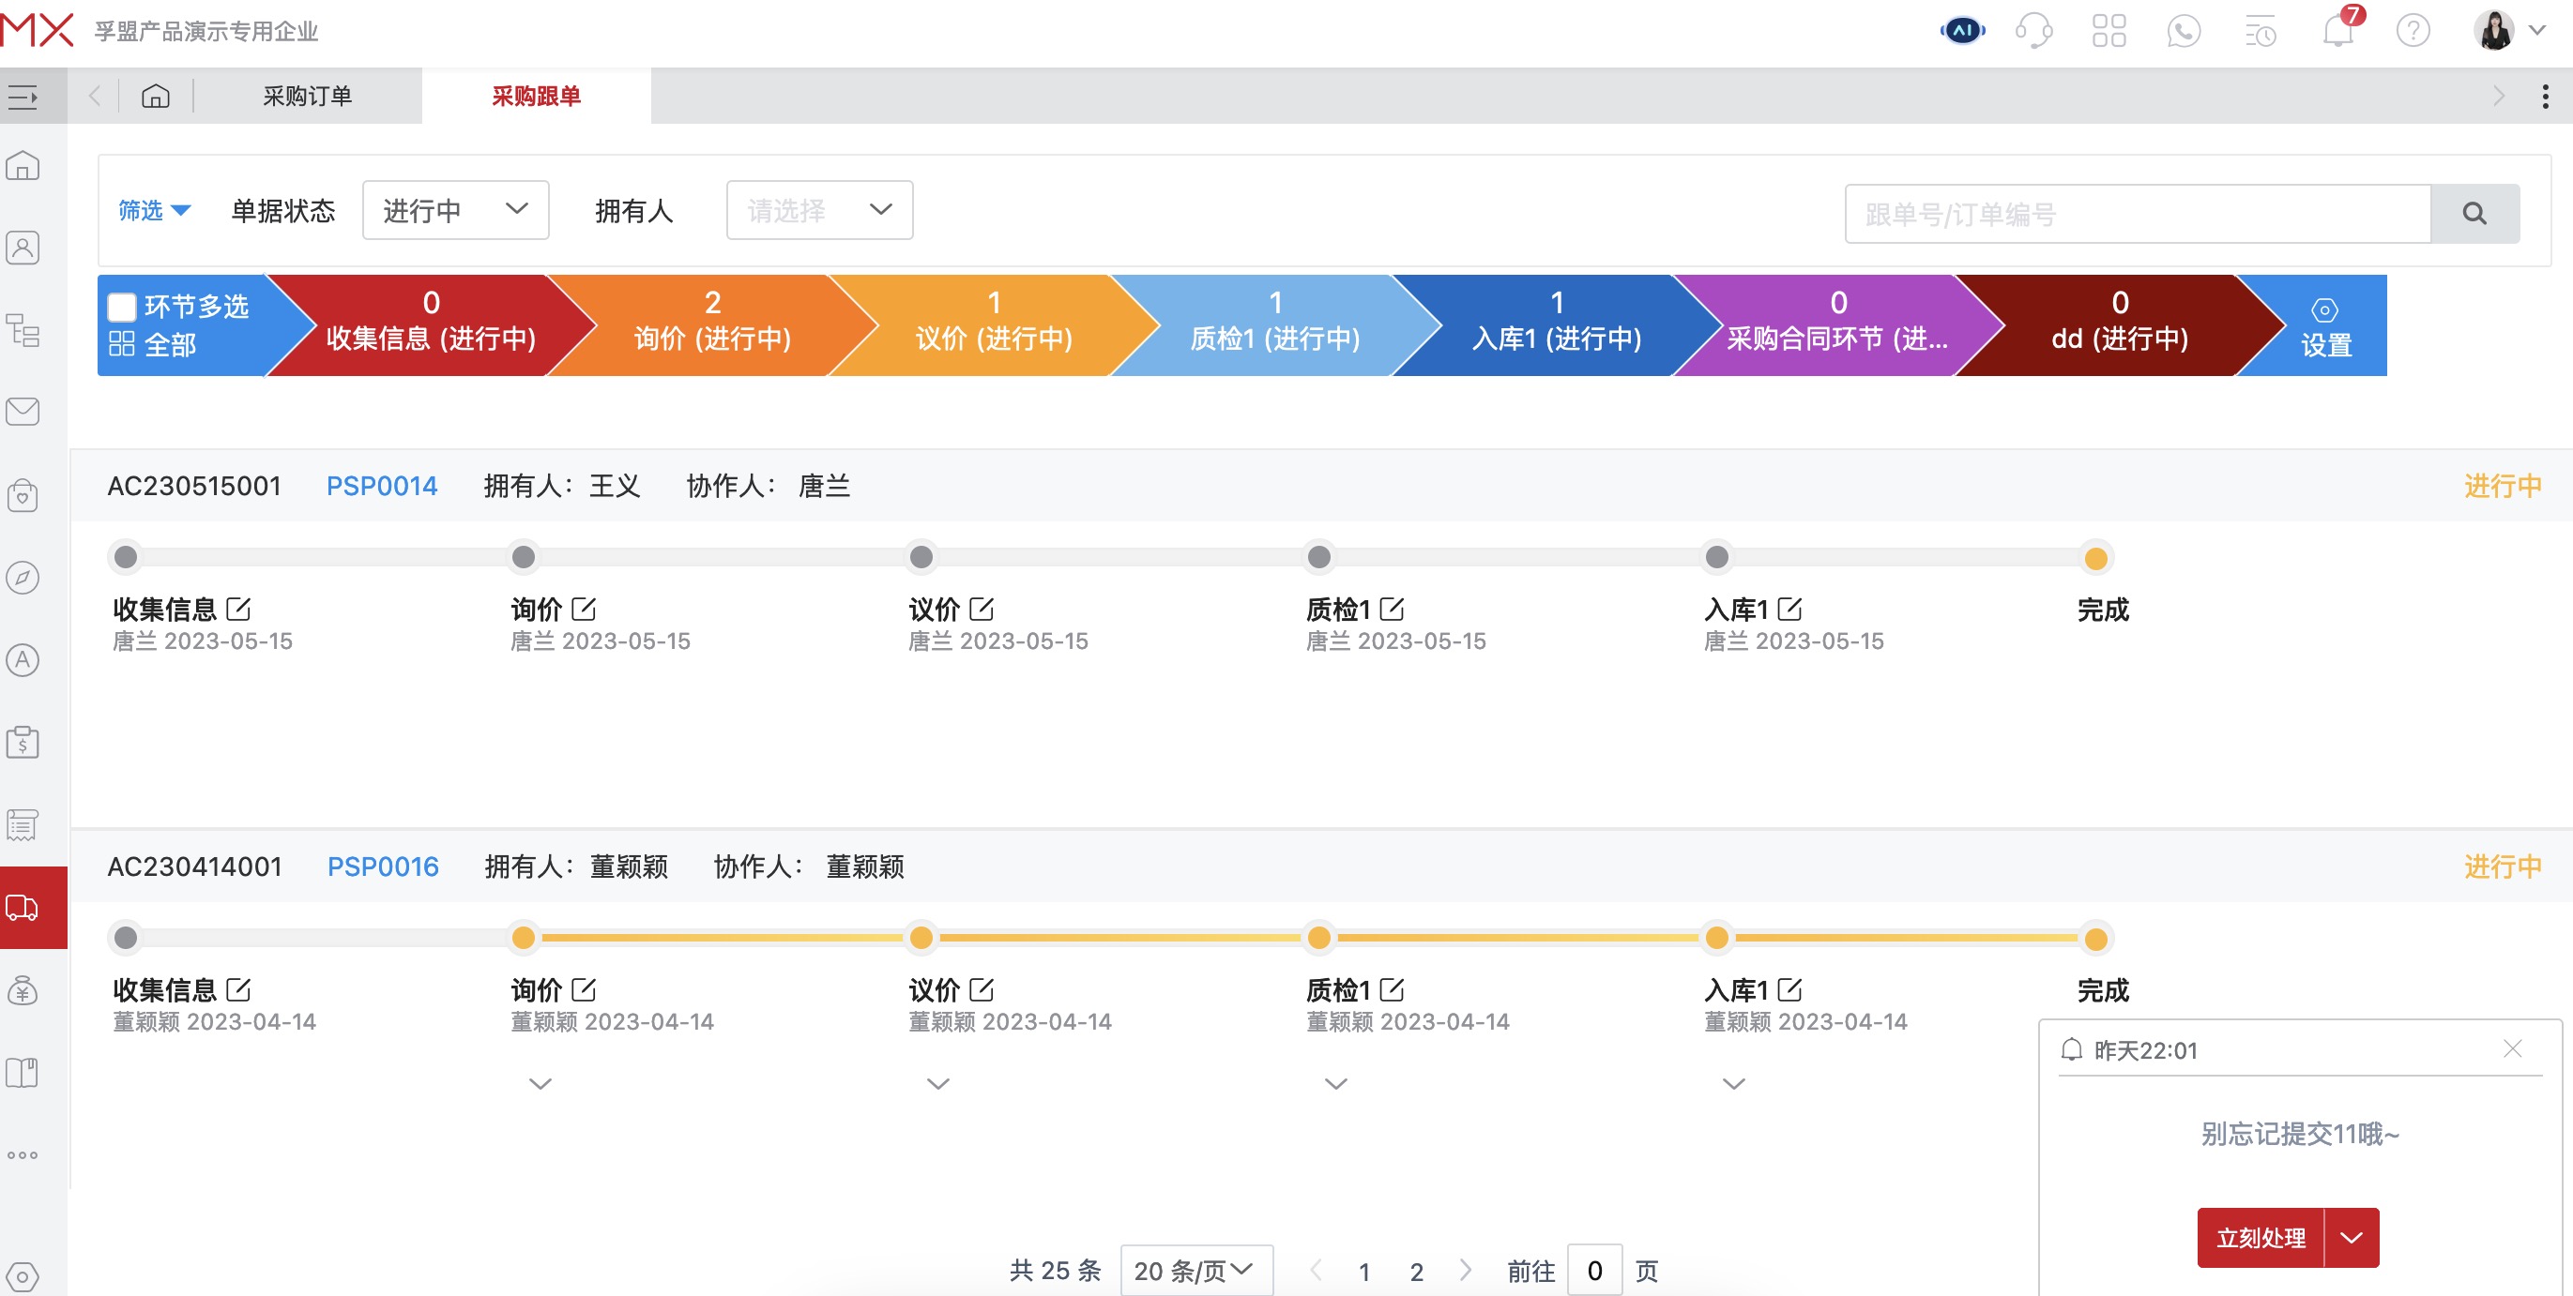This screenshot has width=2573, height=1296.
Task: Switch to the 采购订单 tab
Action: [x=307, y=95]
